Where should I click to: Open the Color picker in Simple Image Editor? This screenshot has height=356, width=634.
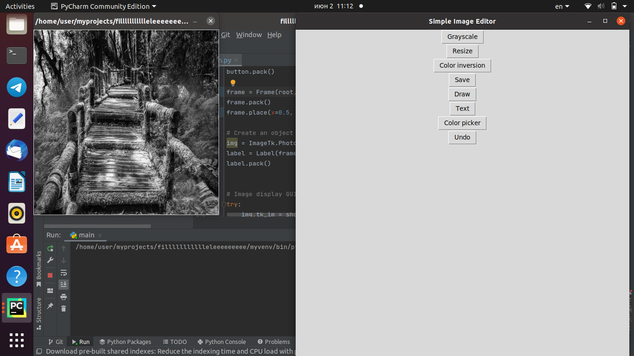click(462, 123)
